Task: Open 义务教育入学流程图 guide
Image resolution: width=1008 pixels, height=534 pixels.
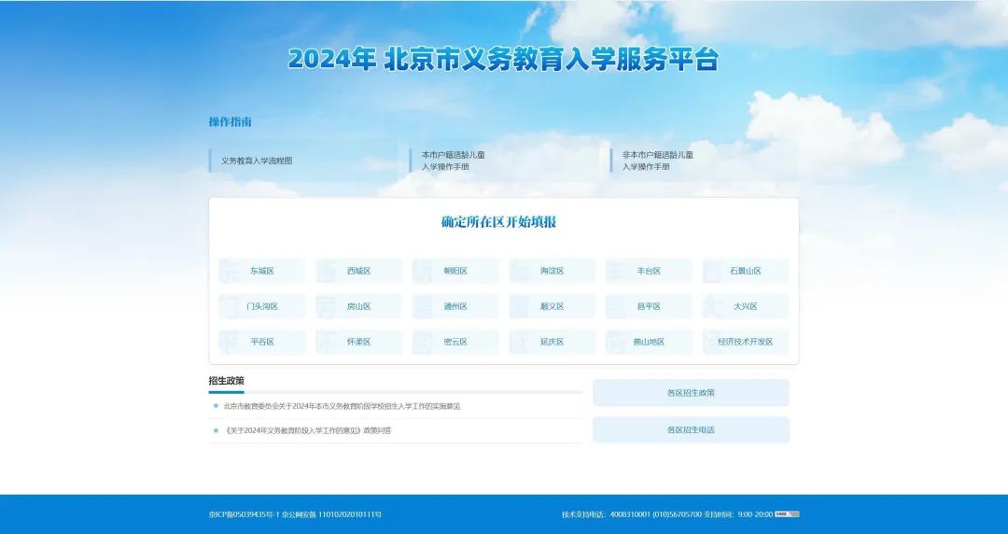Action: click(x=258, y=161)
